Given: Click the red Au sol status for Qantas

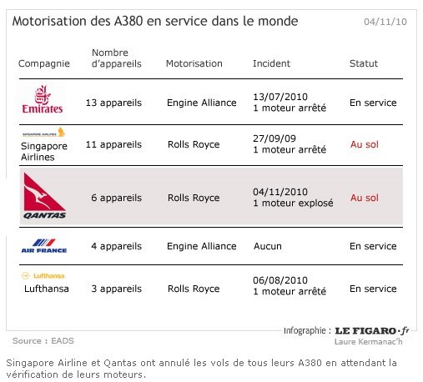Looking at the screenshot, I should pos(365,198).
